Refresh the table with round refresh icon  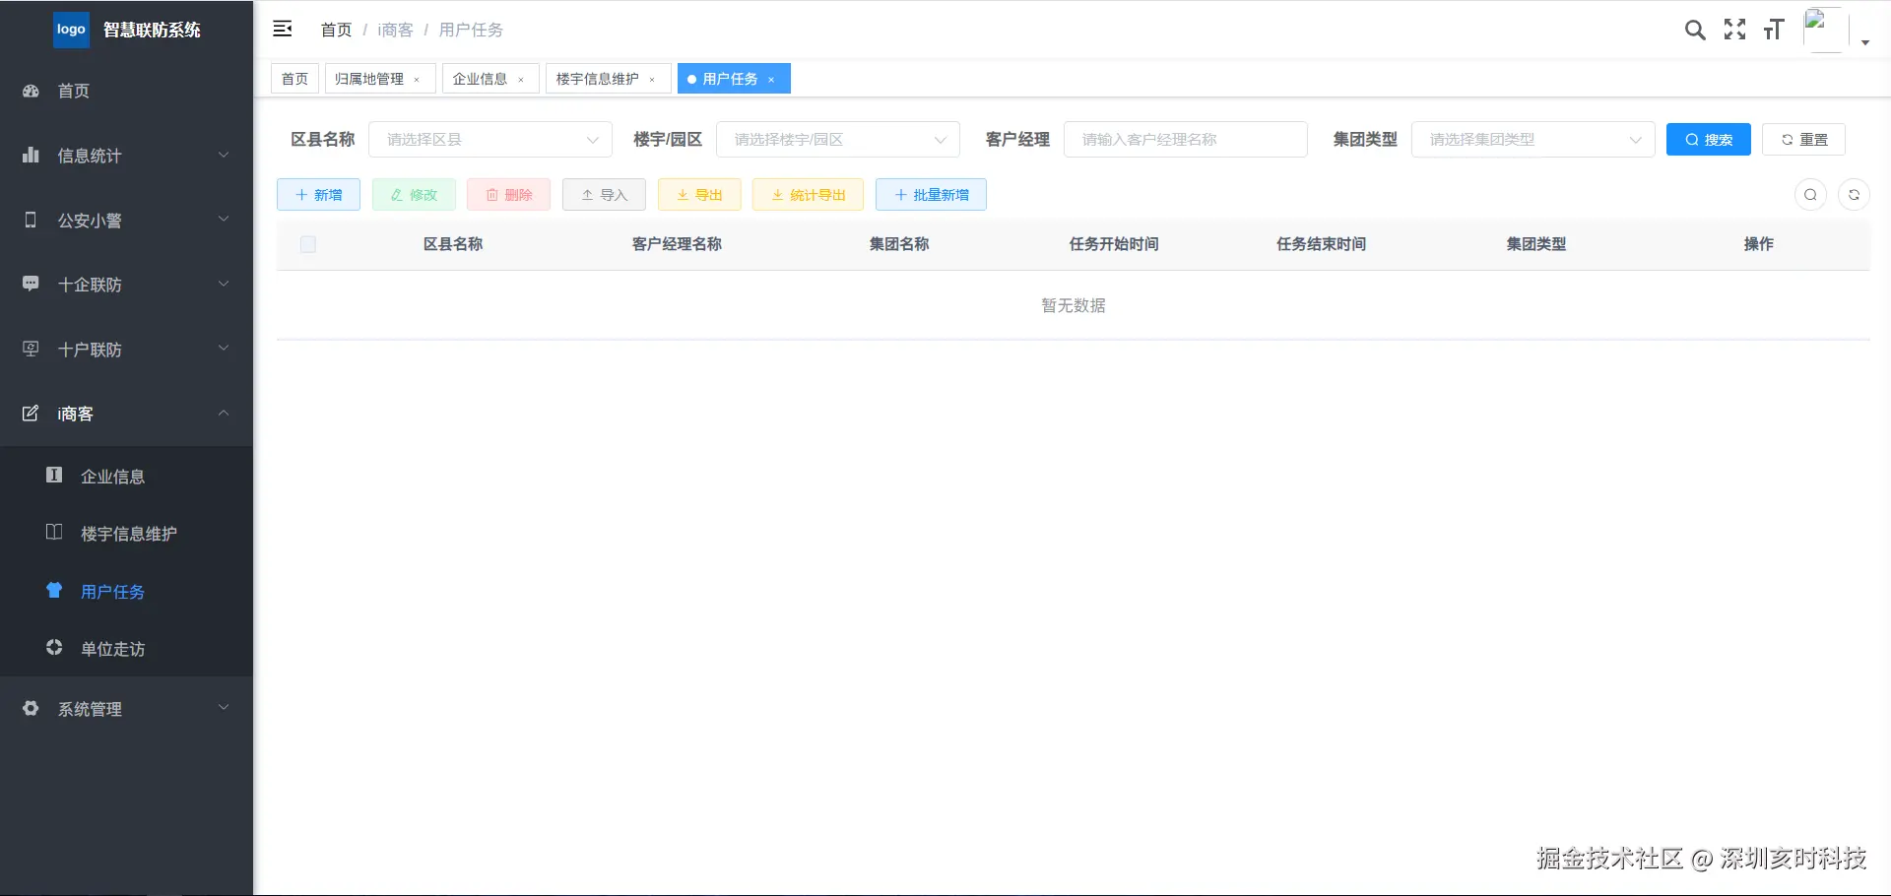tap(1854, 195)
